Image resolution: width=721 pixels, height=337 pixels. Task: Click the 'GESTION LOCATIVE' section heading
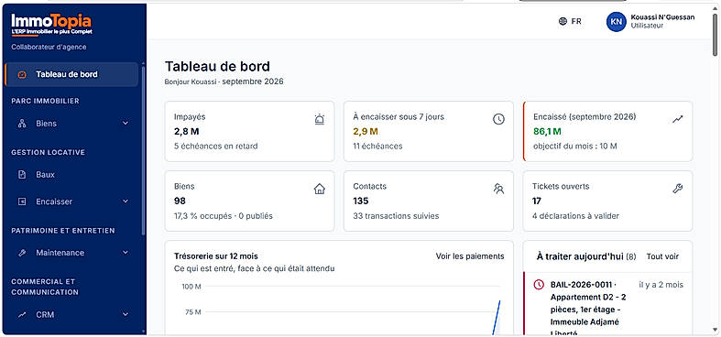pyautogui.click(x=48, y=152)
